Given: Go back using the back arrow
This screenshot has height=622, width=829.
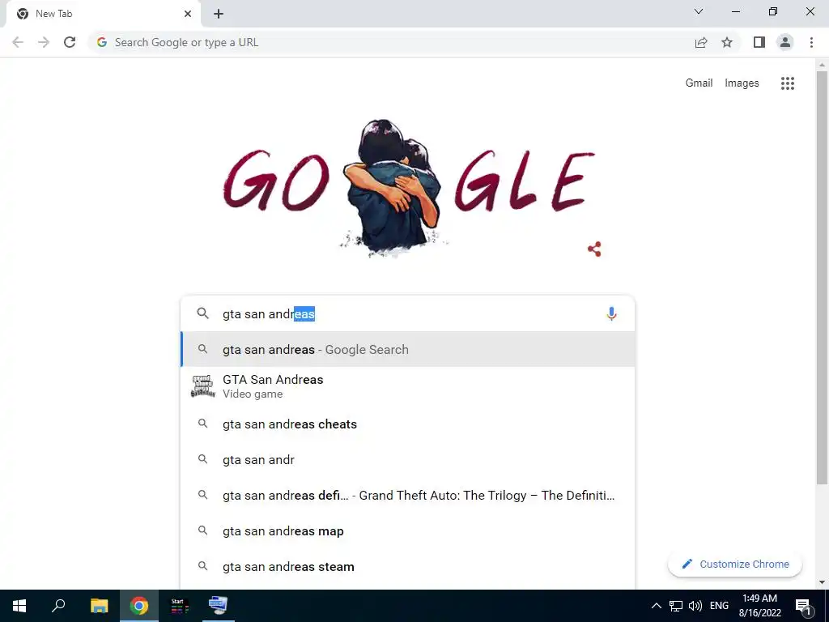Looking at the screenshot, I should pos(18,42).
